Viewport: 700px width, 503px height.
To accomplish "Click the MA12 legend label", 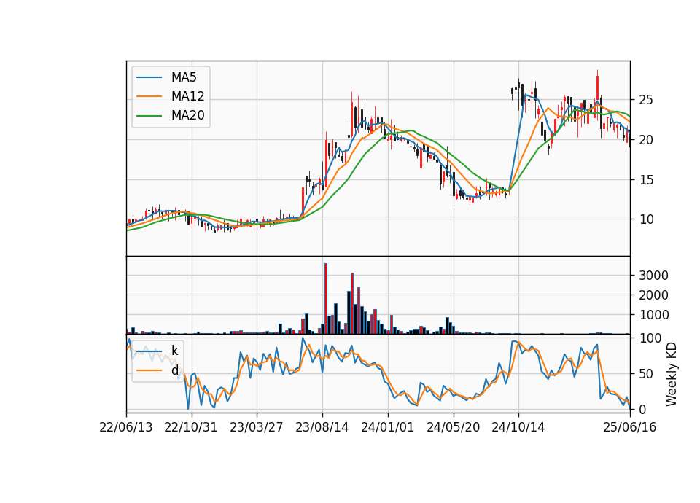I will click(x=187, y=96).
